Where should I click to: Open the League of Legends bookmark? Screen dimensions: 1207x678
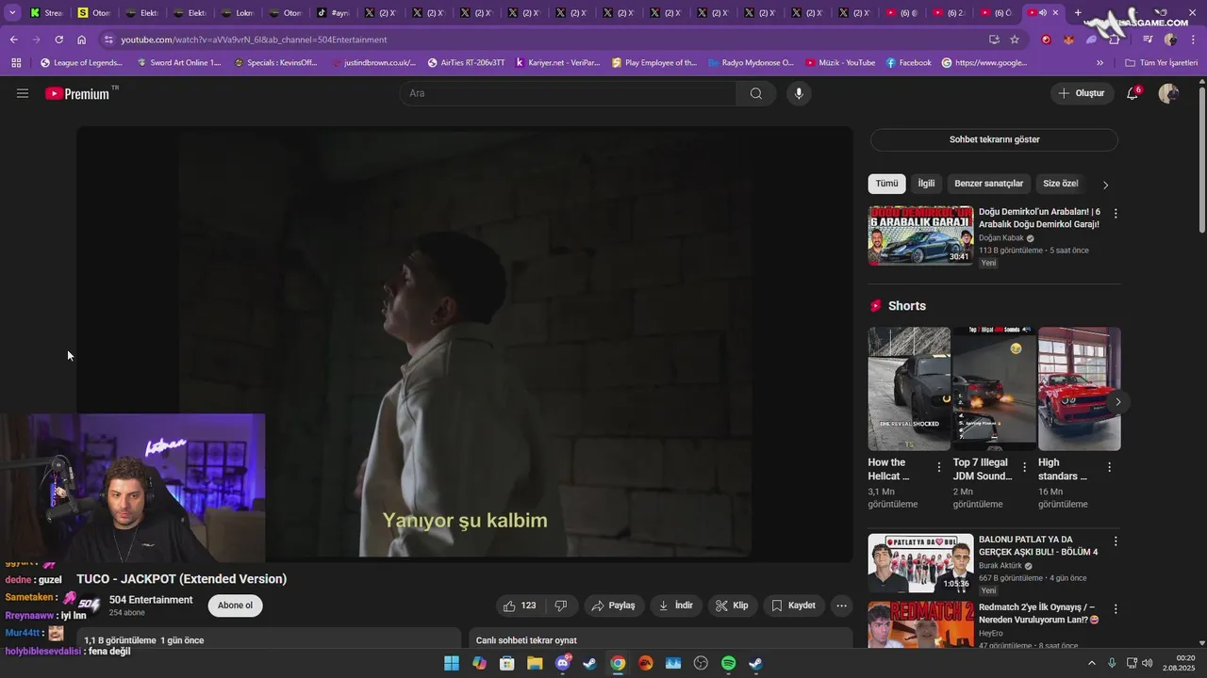point(81,63)
